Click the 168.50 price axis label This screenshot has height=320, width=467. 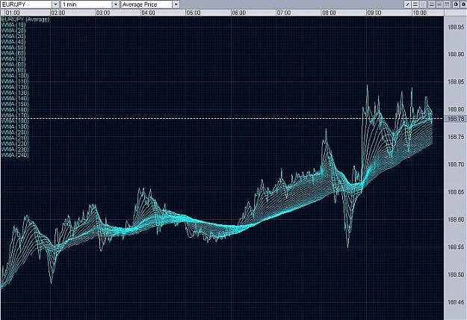coord(456,274)
